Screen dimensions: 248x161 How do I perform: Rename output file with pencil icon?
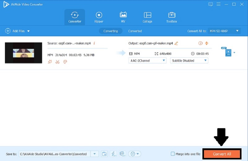coord(176,43)
